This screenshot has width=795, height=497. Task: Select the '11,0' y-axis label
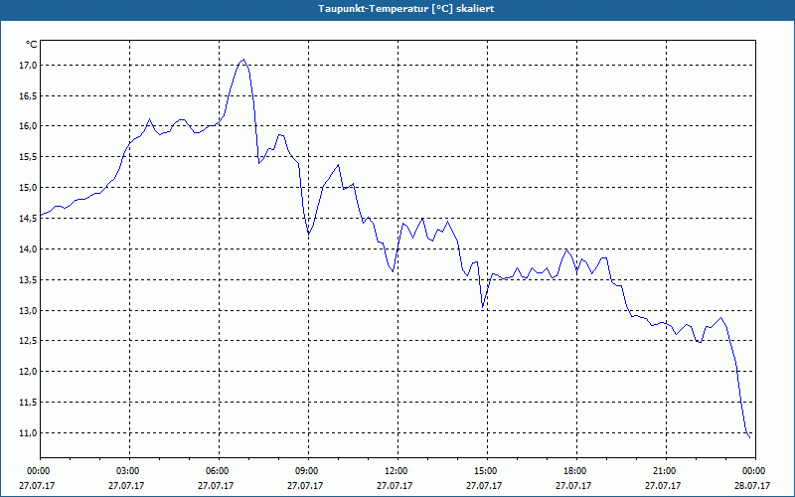[x=29, y=433]
